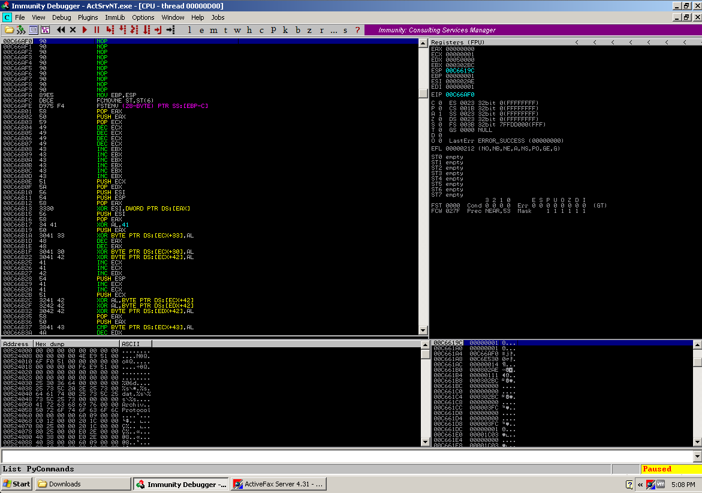Switch to the Downloads folder on the taskbar
This screenshot has height=493, width=702.
pos(83,484)
